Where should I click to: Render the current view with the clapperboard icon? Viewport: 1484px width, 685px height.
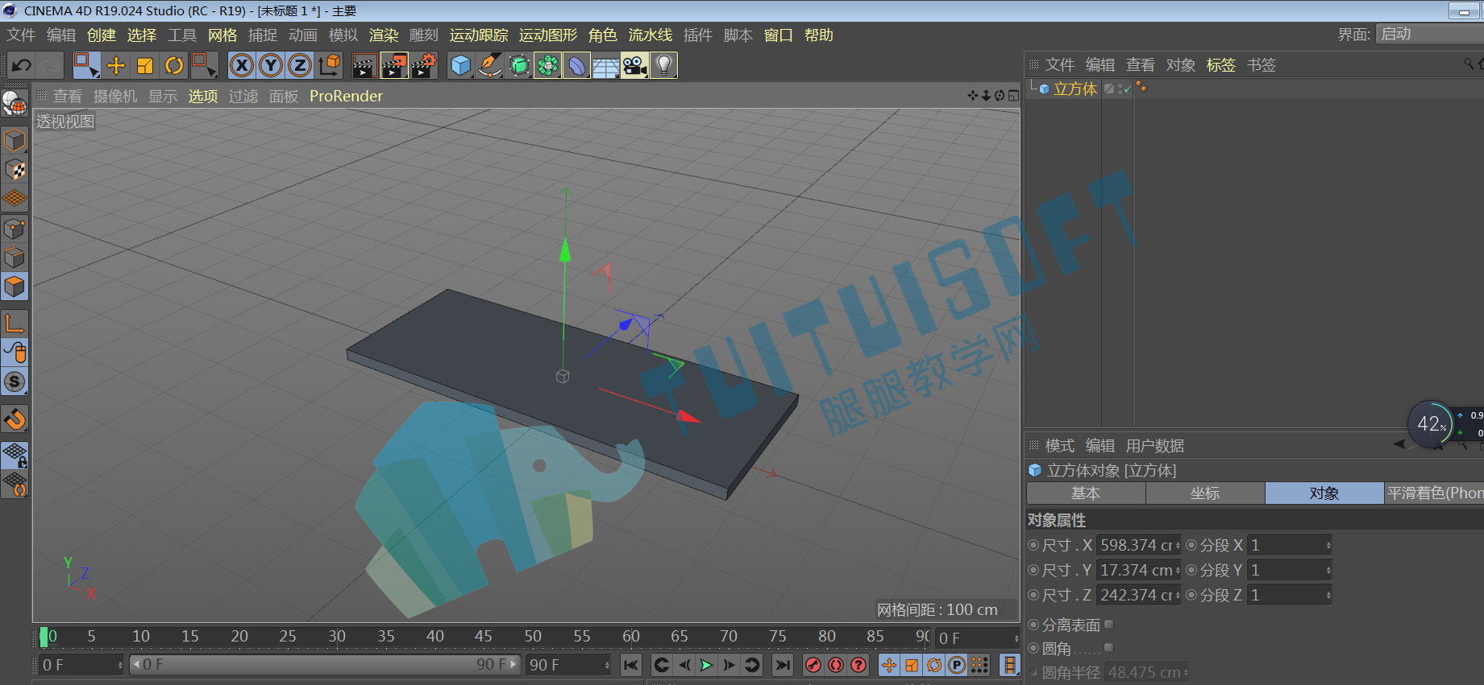tap(364, 65)
